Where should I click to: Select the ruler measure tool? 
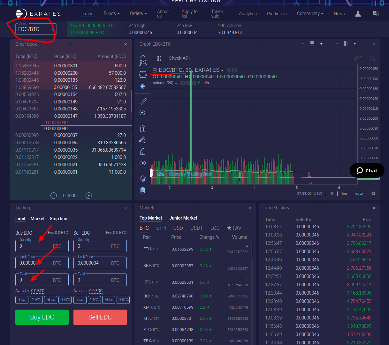coord(143,101)
